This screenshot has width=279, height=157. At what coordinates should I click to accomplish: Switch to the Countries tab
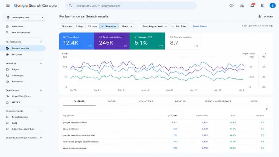click(x=146, y=101)
